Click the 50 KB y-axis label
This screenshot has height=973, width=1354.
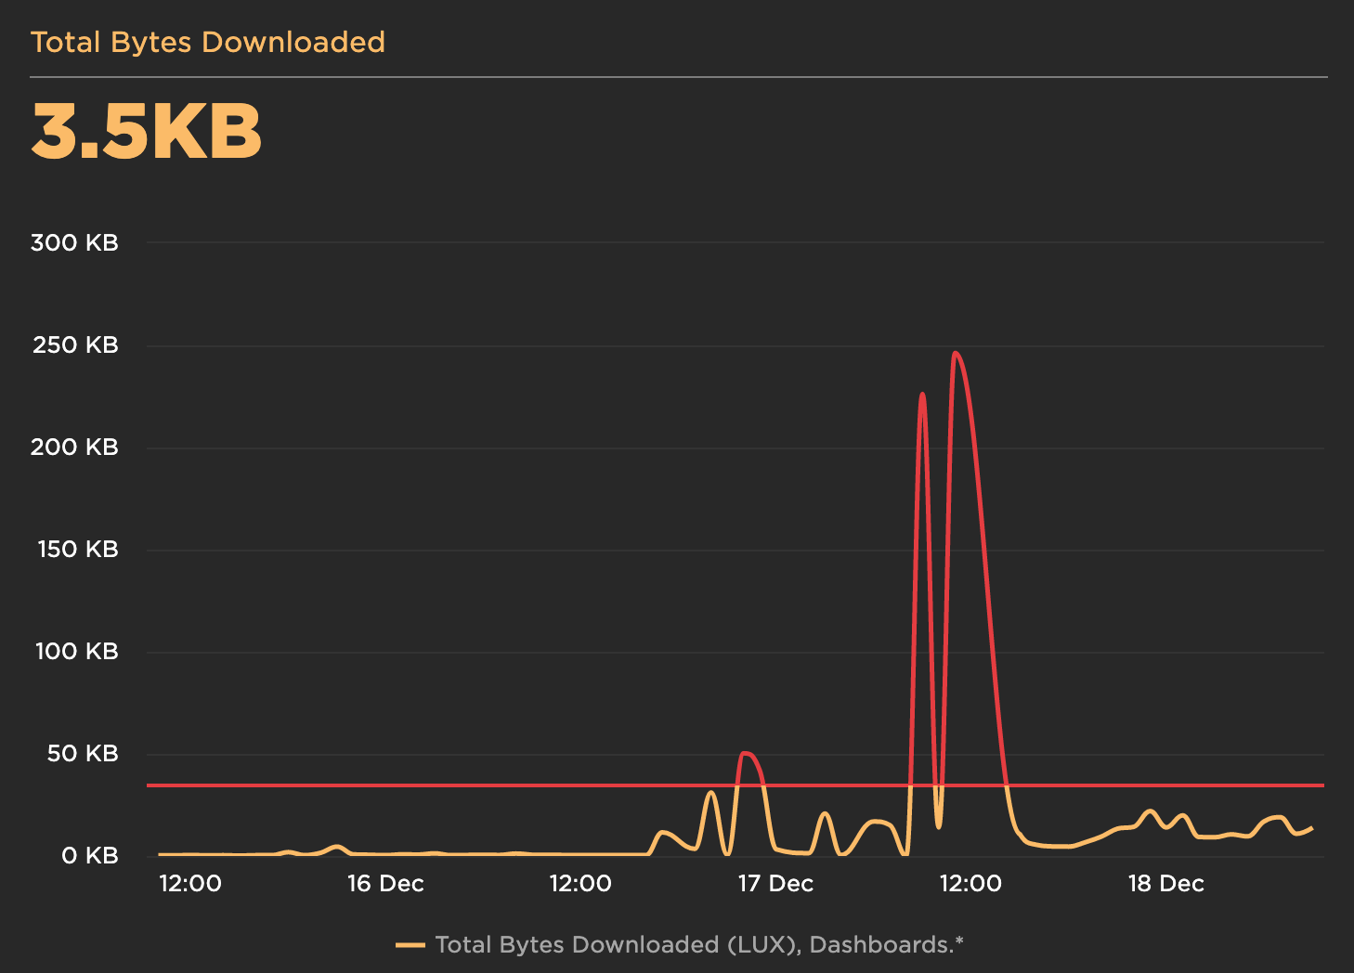point(83,754)
